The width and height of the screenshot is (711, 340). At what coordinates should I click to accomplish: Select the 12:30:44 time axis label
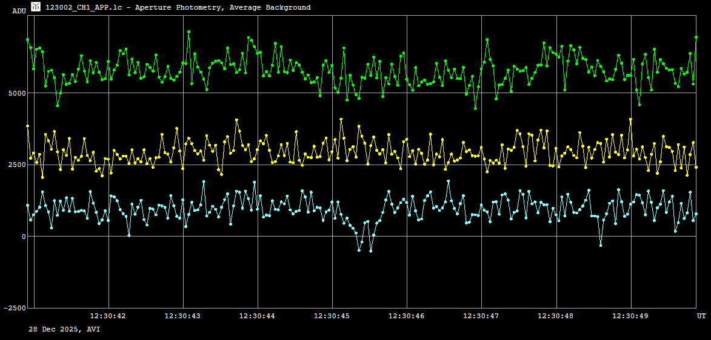(x=257, y=316)
